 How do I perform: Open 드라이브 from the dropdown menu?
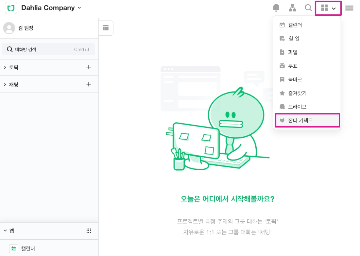point(307,107)
